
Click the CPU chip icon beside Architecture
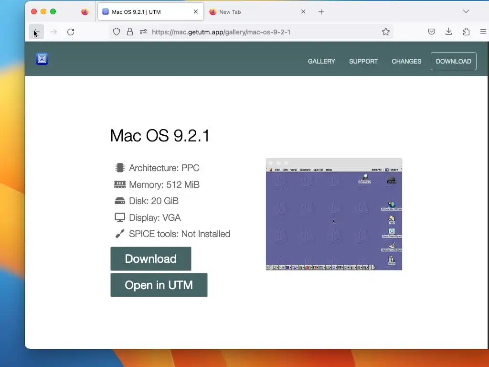pos(120,168)
